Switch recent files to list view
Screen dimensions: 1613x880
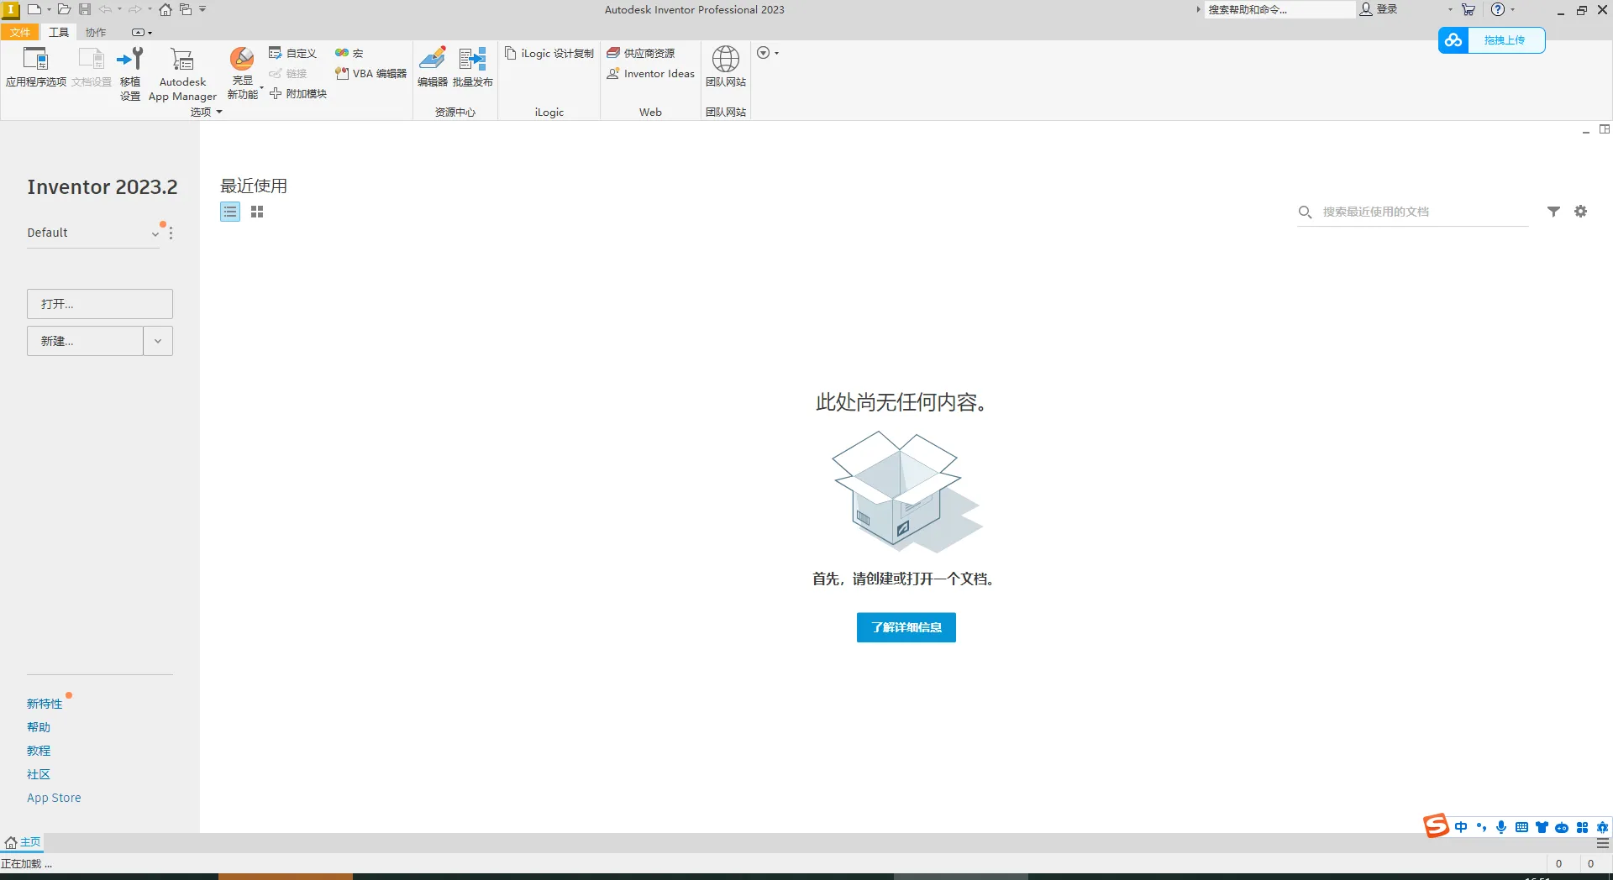[230, 212]
